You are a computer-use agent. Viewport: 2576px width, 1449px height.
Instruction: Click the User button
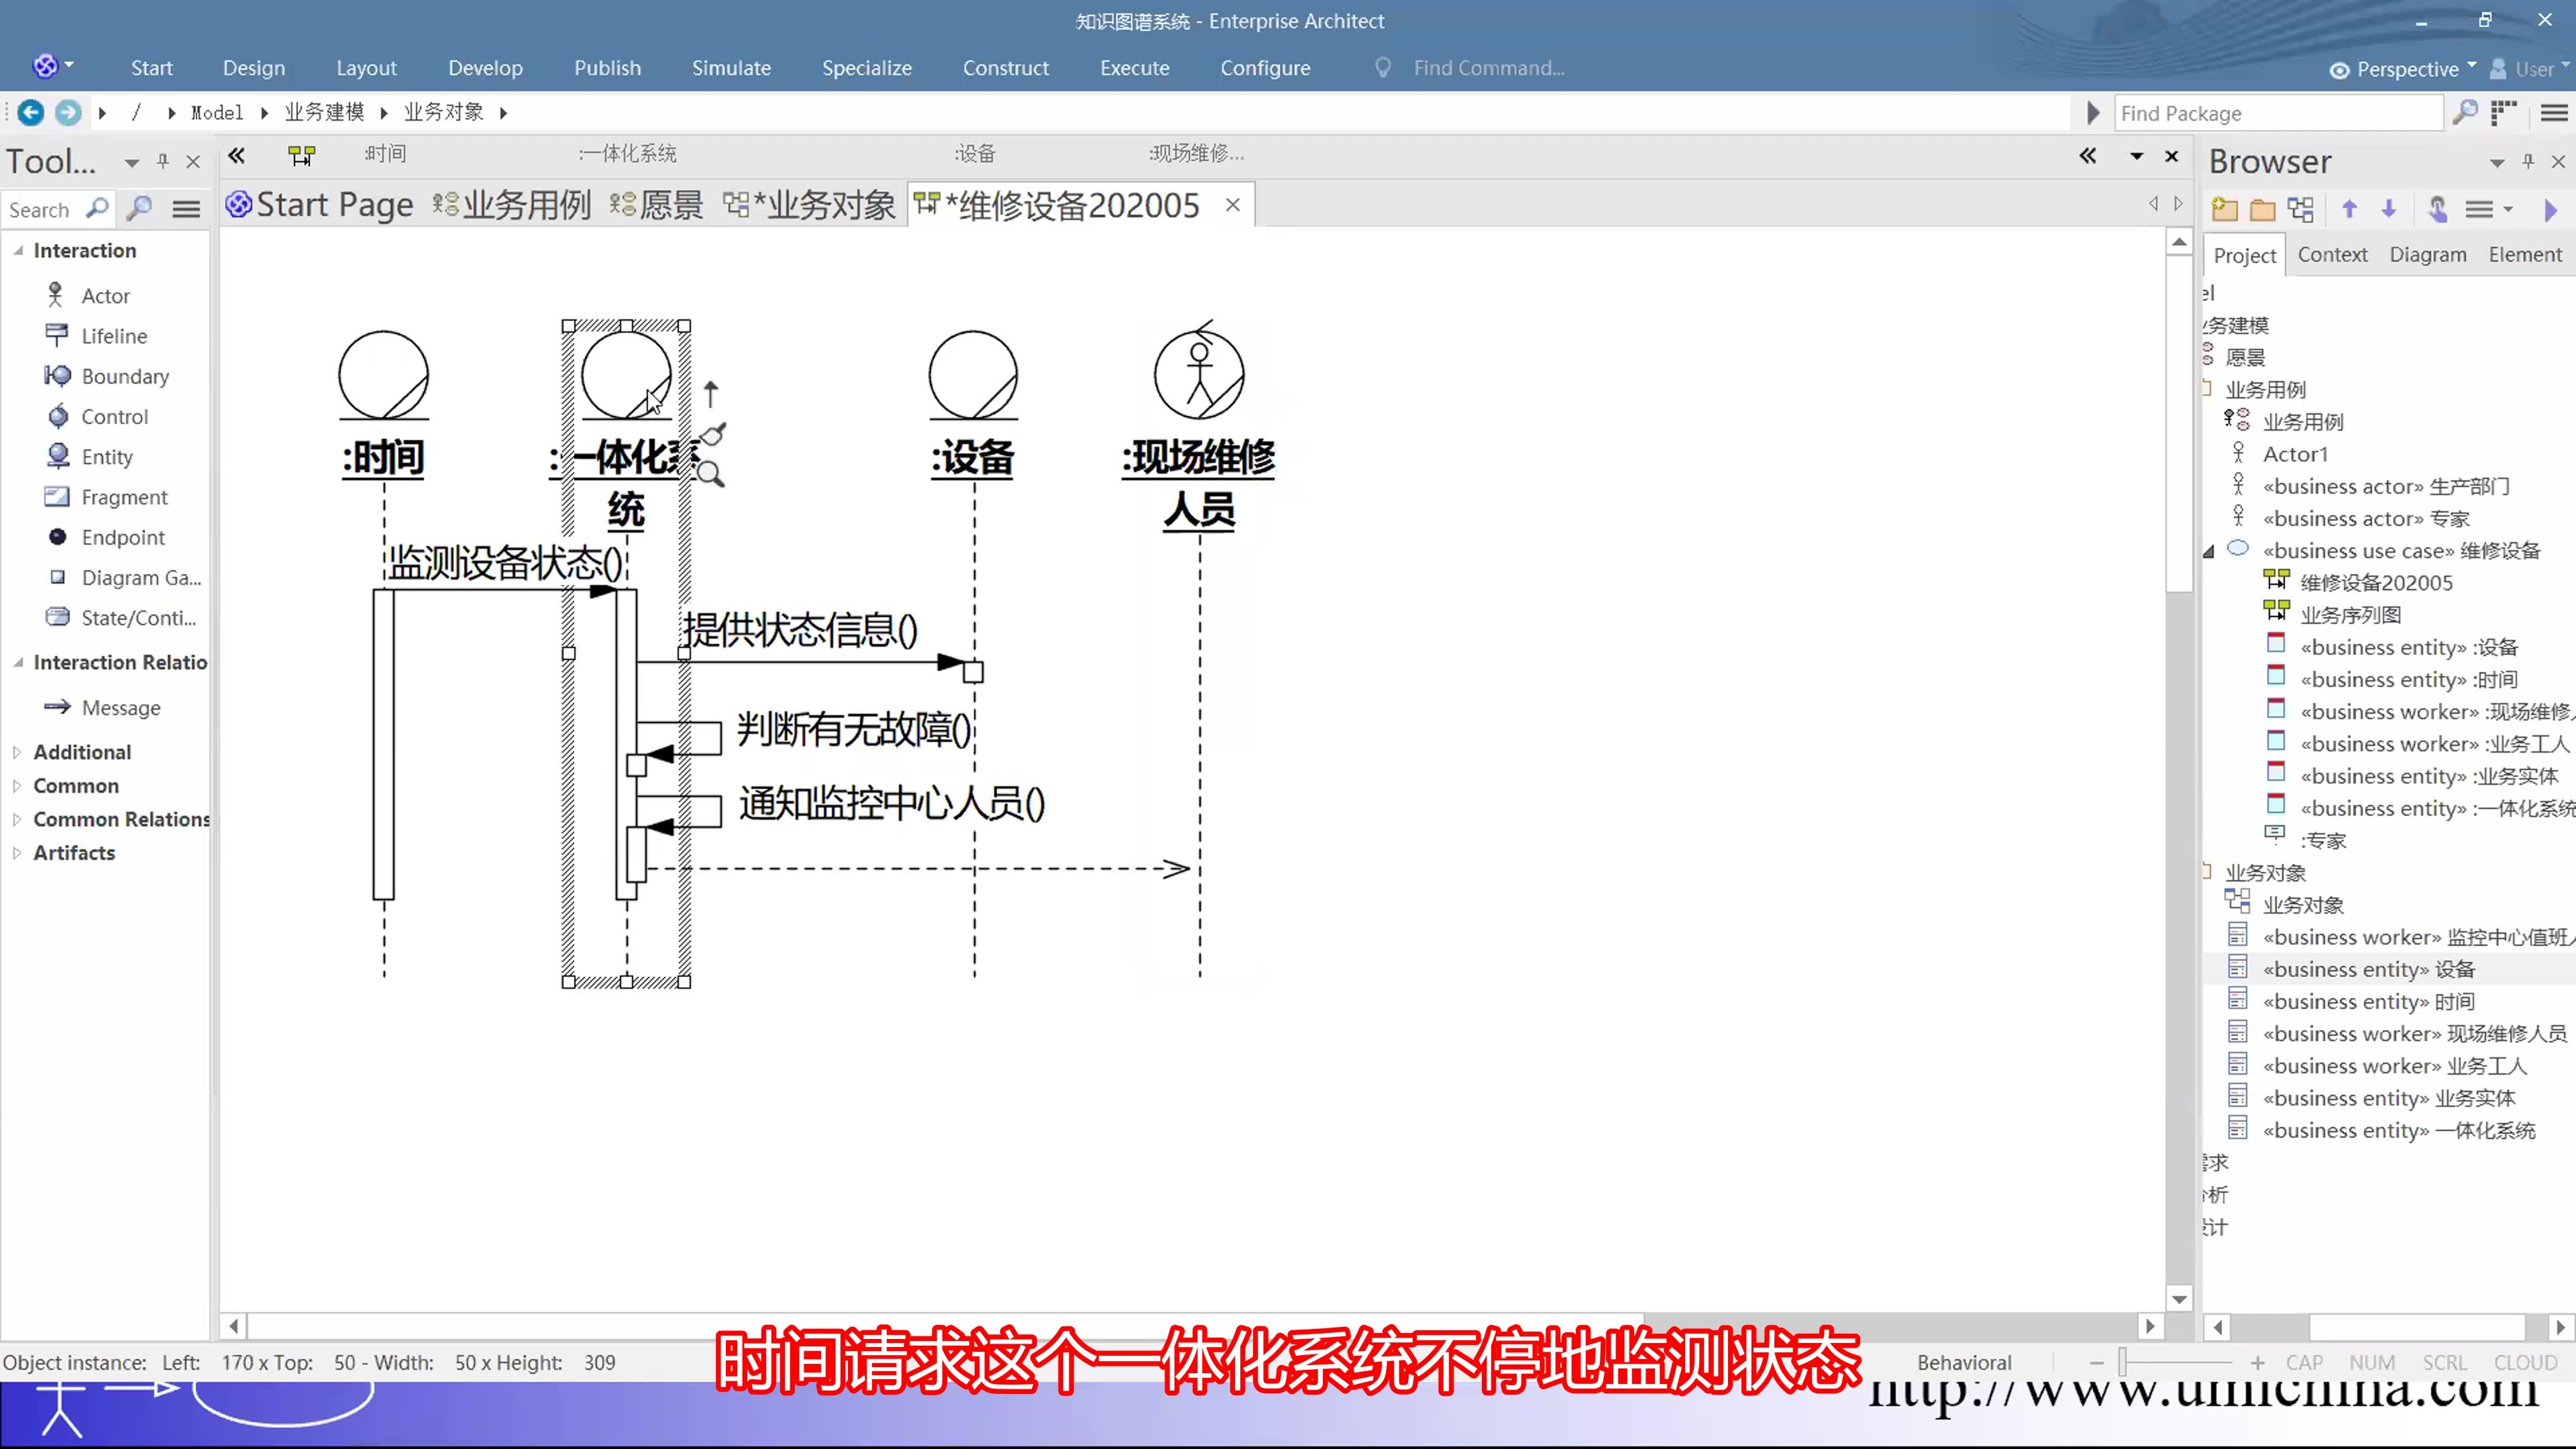2528,68
